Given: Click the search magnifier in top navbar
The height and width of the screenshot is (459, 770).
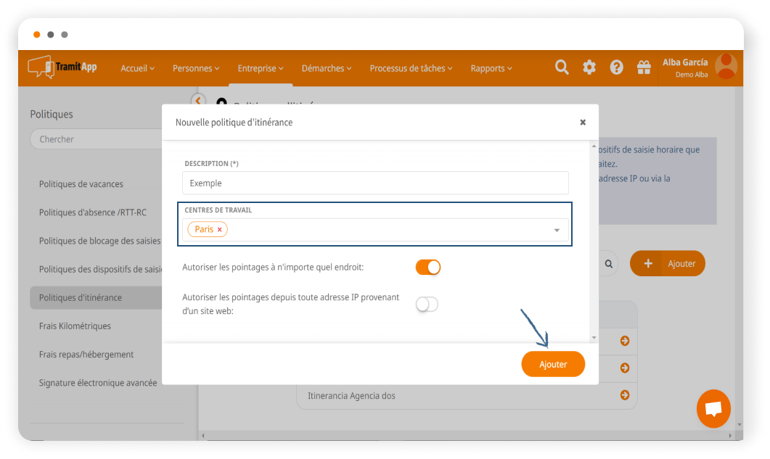Looking at the screenshot, I should point(562,67).
